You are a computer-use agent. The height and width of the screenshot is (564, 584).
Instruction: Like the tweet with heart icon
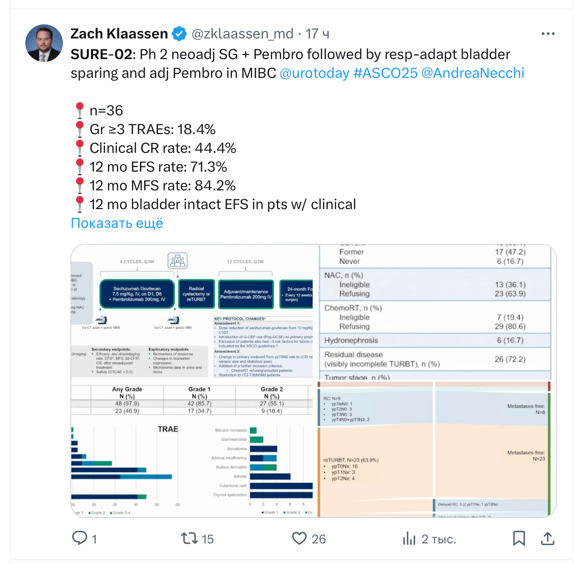299,538
